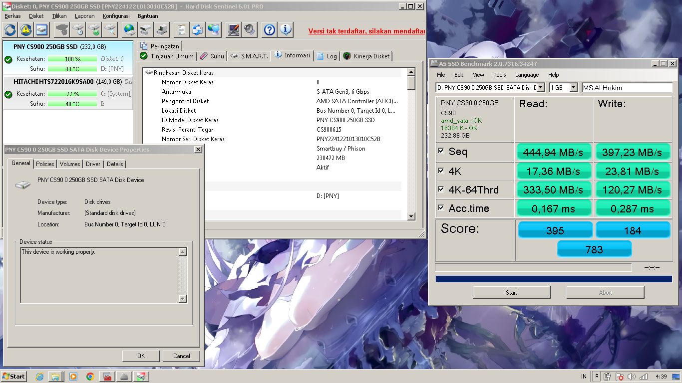Toggle the Acc.time benchmark checkbox
Screen dimensions: 682x383
coord(441,208)
